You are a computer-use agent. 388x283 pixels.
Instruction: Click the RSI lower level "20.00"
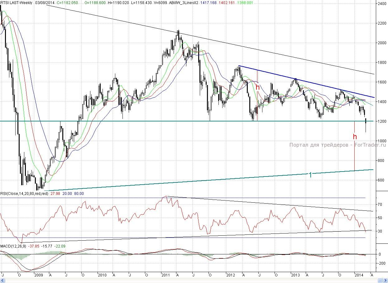pyautogui.click(x=67, y=193)
